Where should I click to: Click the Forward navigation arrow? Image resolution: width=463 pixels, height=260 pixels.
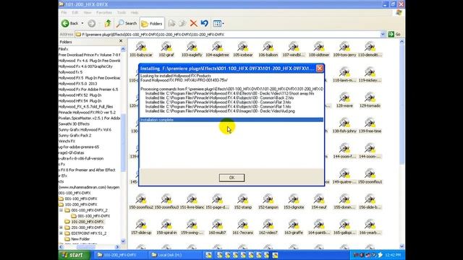tap(92, 23)
